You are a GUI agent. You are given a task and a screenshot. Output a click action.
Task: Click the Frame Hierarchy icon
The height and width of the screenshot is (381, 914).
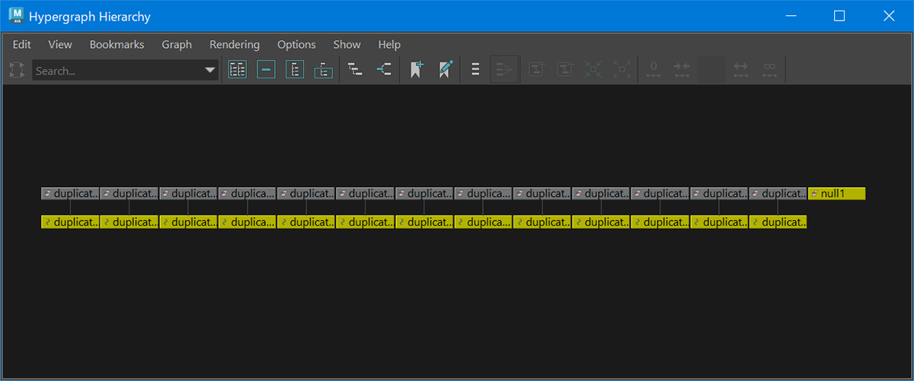295,70
